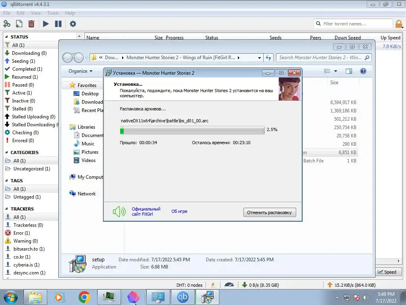This screenshot has width=406, height=305.
Task: Open Google Chrome from the taskbar
Action: [84, 297]
